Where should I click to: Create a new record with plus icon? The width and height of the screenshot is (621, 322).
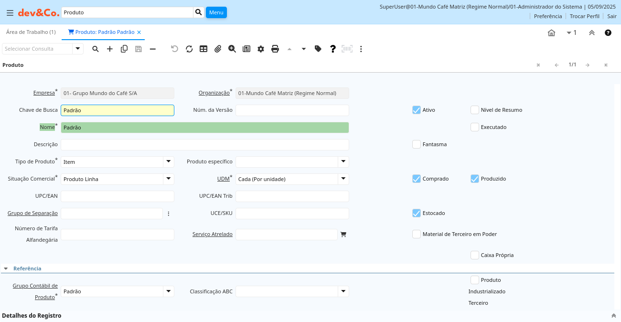pyautogui.click(x=110, y=49)
